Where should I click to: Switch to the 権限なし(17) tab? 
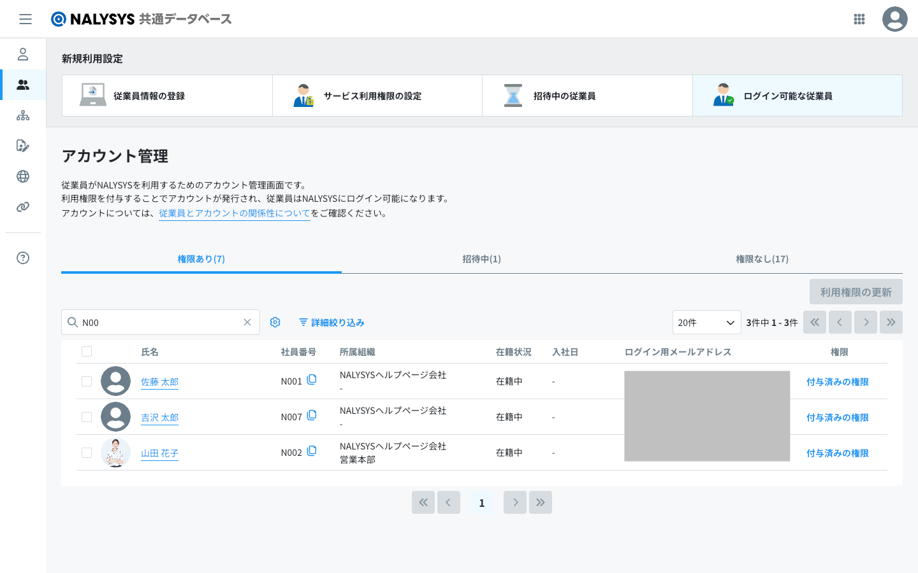pos(762,259)
